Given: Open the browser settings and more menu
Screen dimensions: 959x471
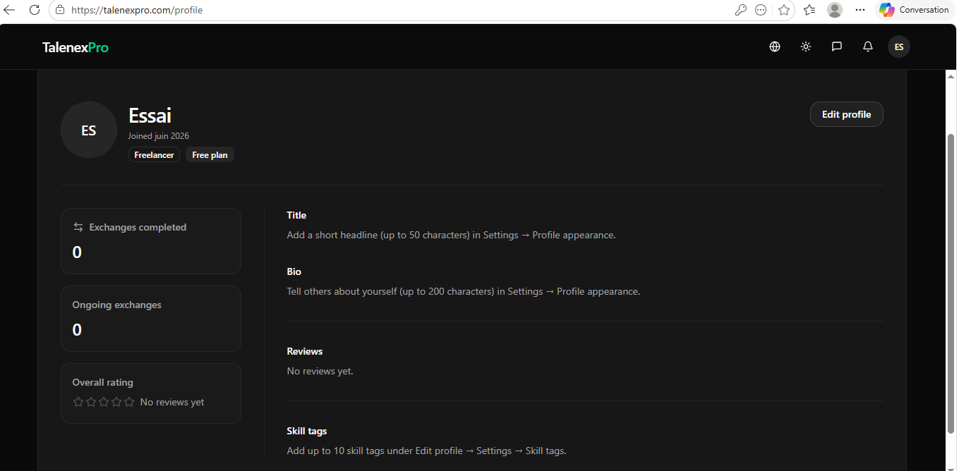Looking at the screenshot, I should click(x=860, y=10).
